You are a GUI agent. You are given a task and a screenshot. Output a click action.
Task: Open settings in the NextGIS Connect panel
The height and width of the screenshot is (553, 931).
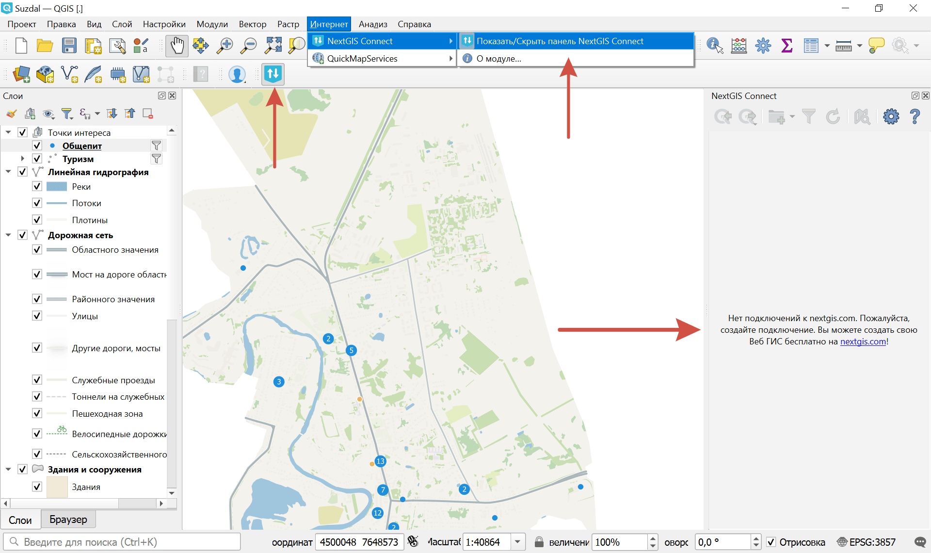(x=891, y=116)
